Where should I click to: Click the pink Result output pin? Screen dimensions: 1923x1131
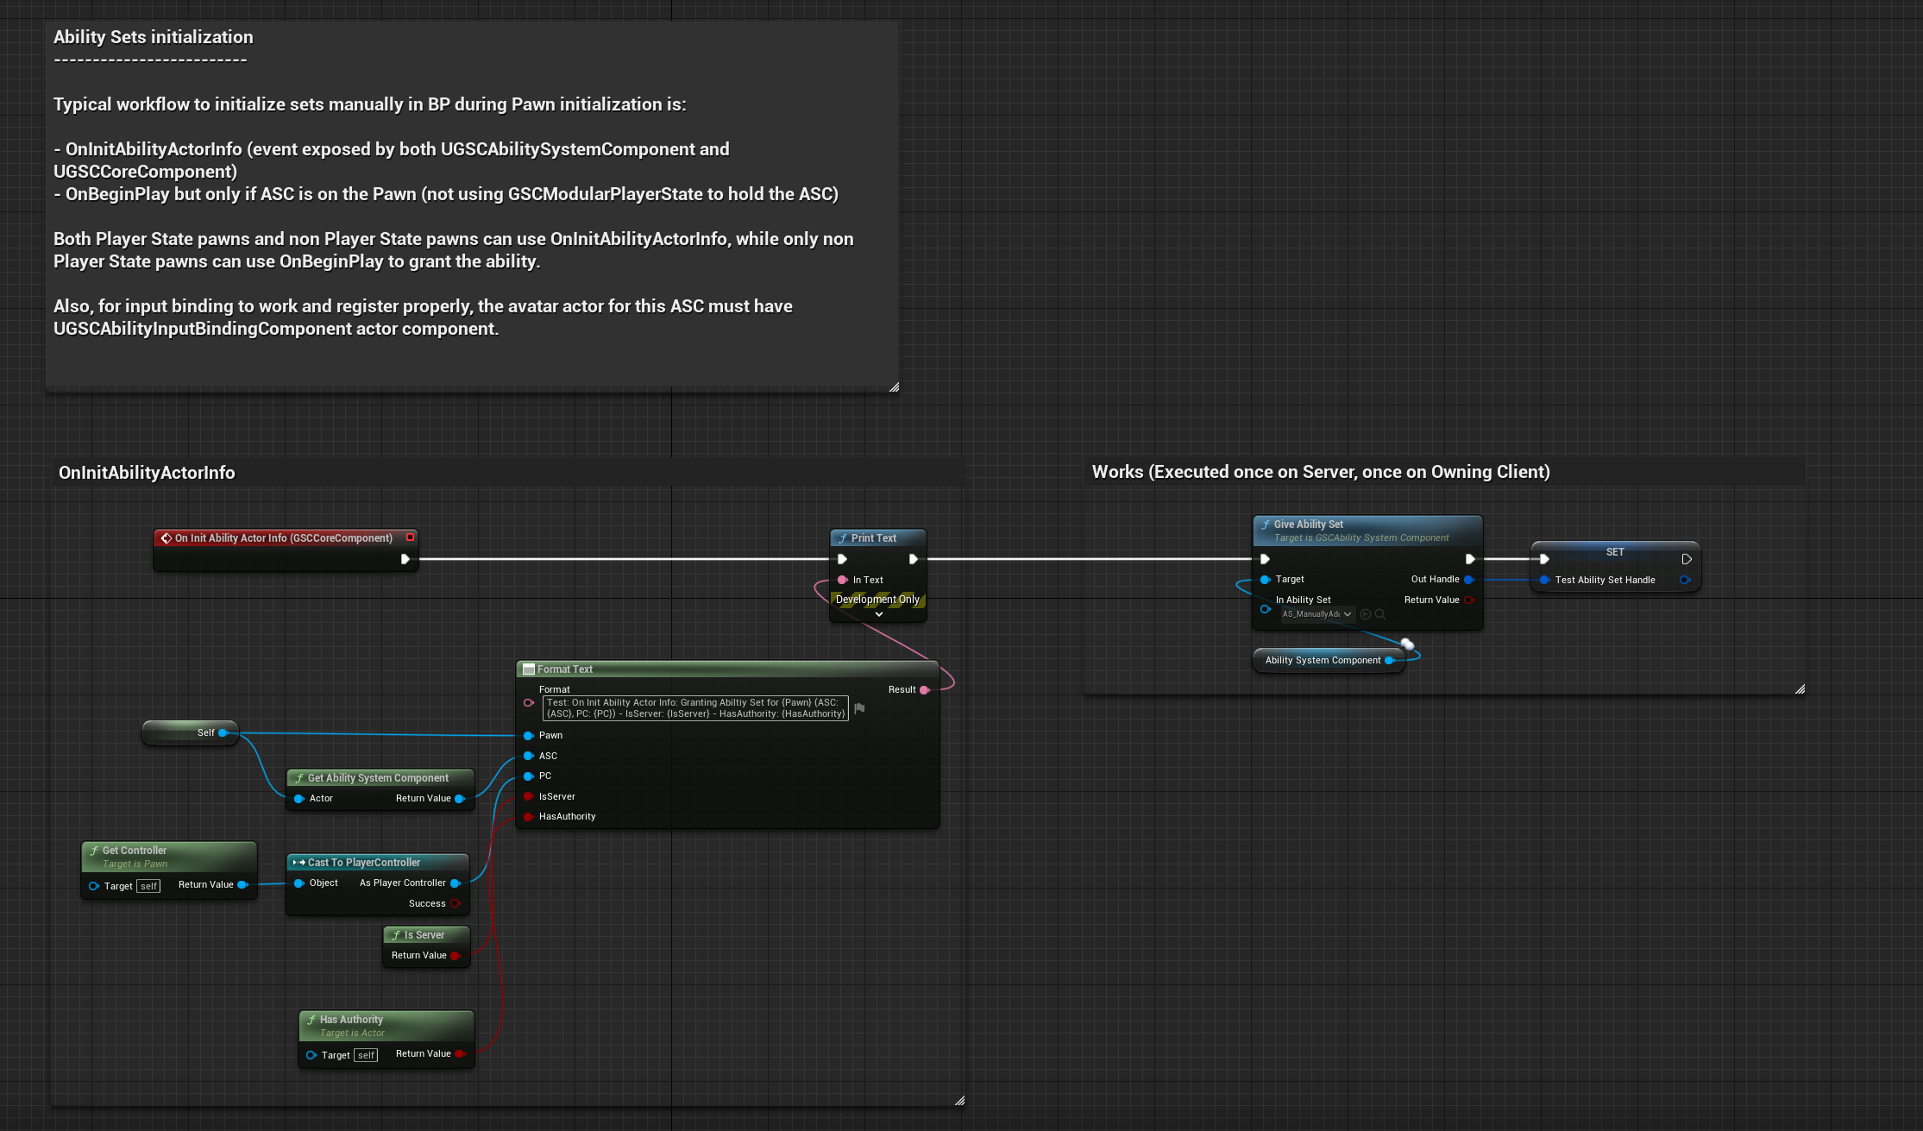coord(925,690)
